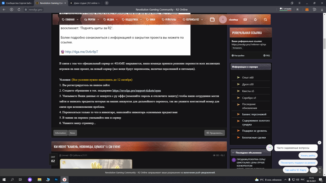
Task: Click News tag button
Action: tap(73, 133)
